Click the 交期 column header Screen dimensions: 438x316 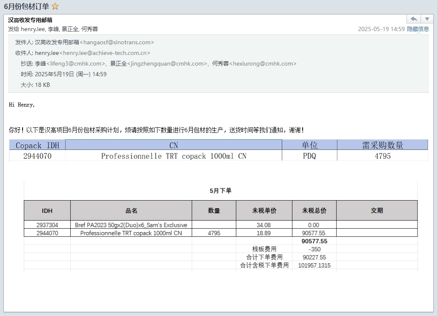377,211
